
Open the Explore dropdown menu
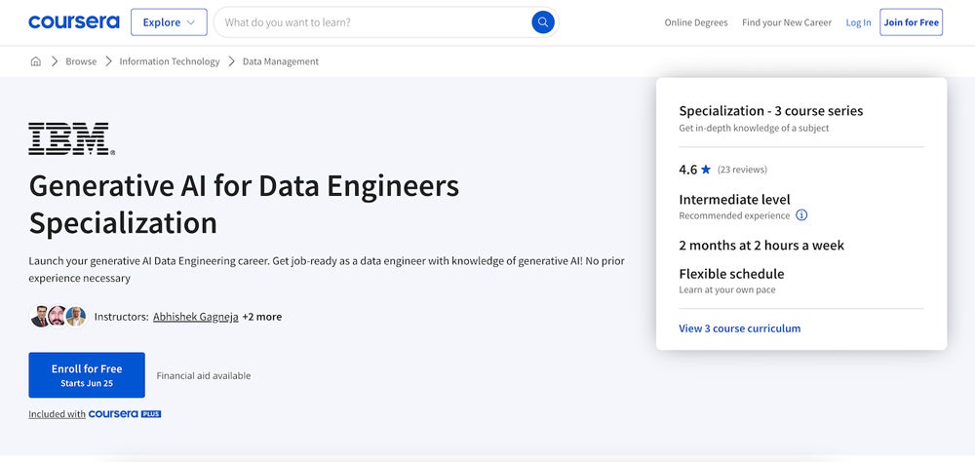coord(169,22)
